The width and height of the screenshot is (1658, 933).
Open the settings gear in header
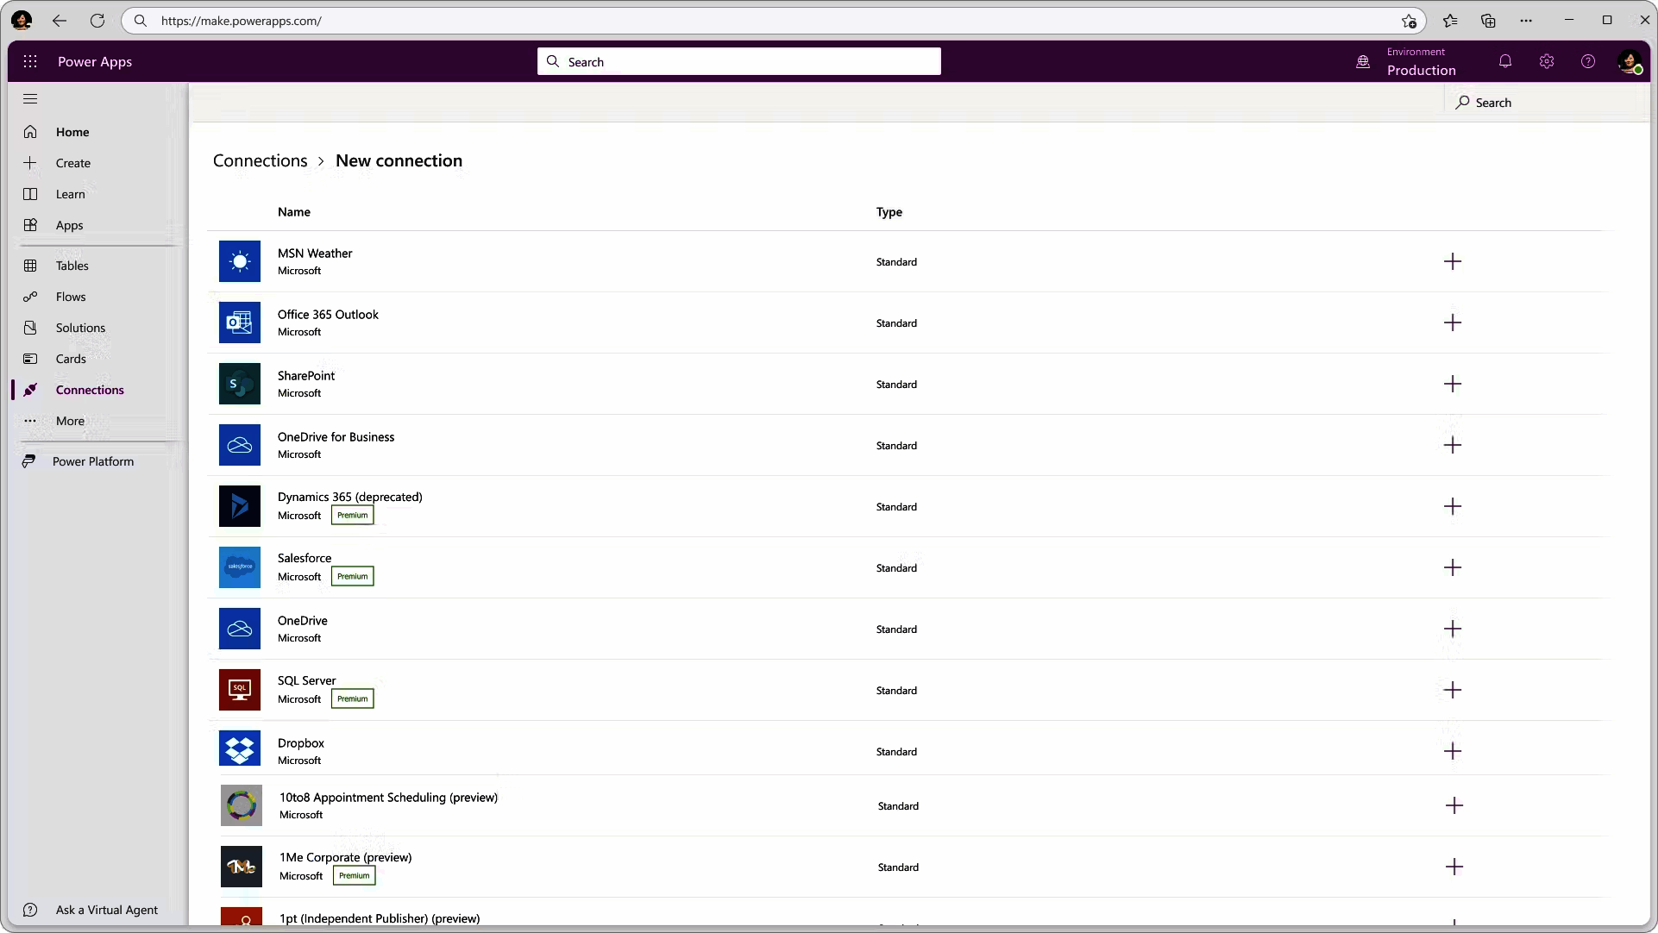coord(1547,61)
